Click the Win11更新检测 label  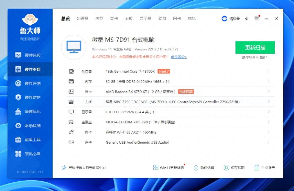[172, 168]
